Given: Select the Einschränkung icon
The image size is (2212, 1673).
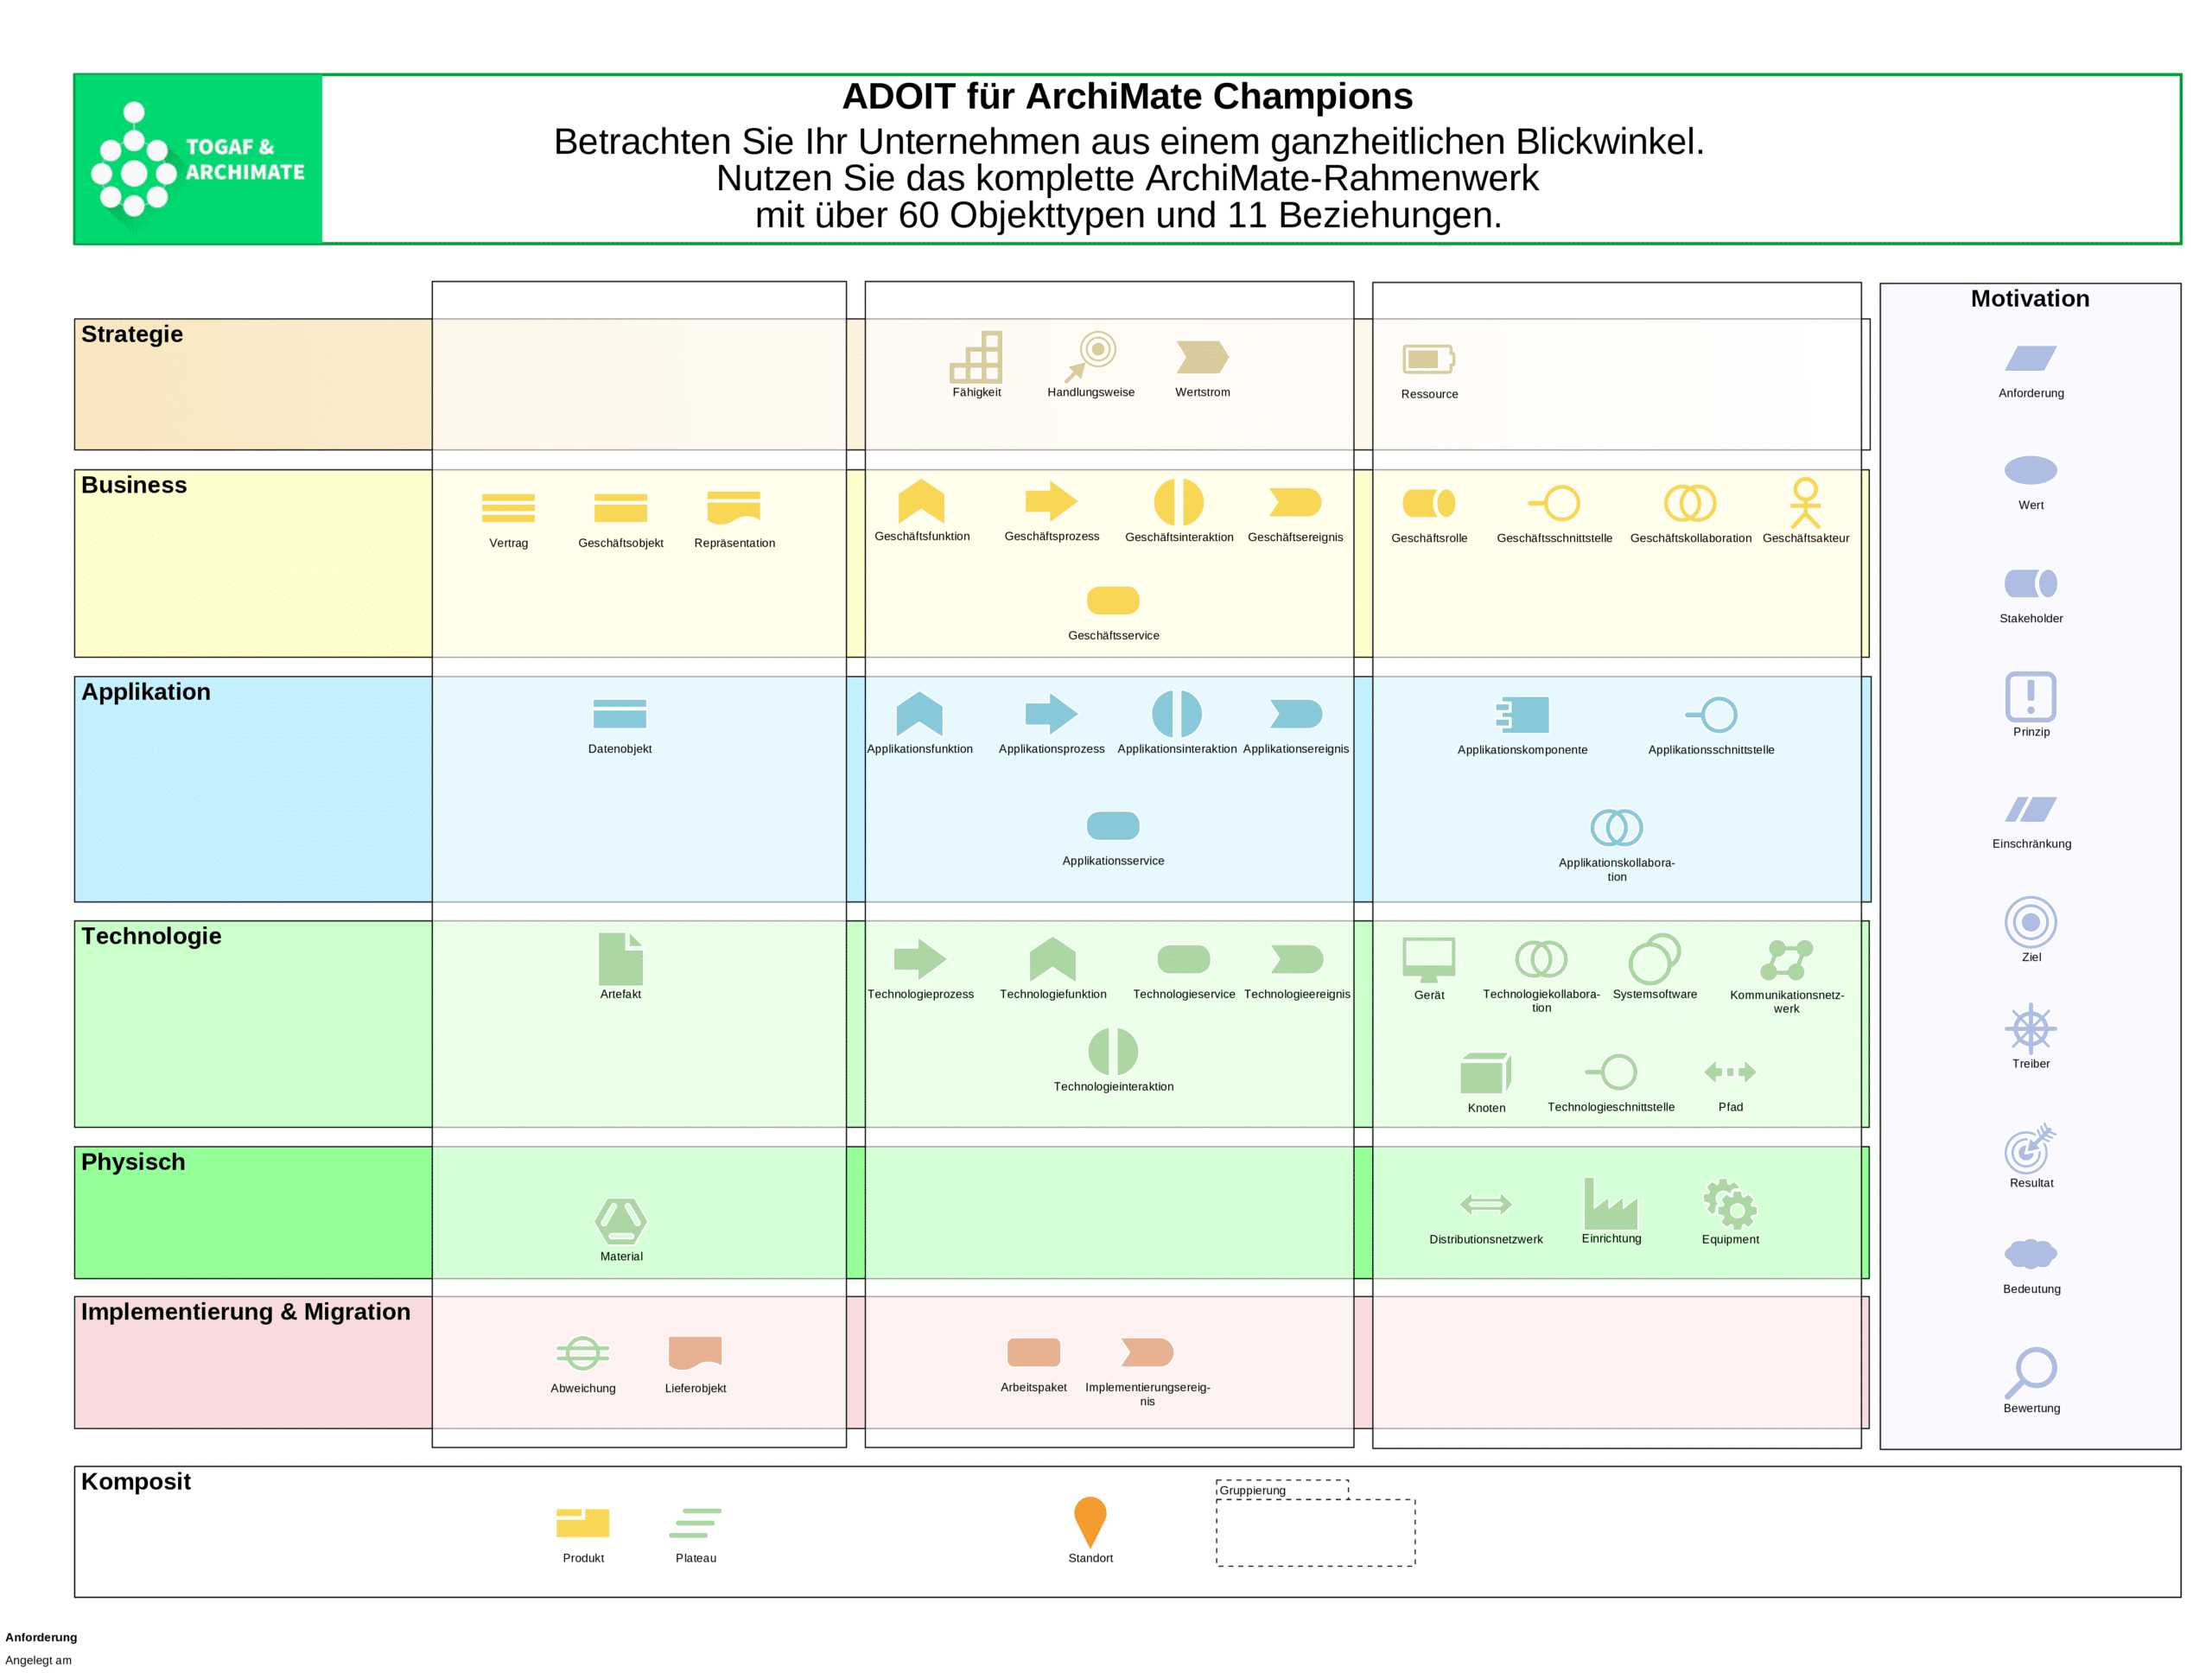Looking at the screenshot, I should [2030, 809].
